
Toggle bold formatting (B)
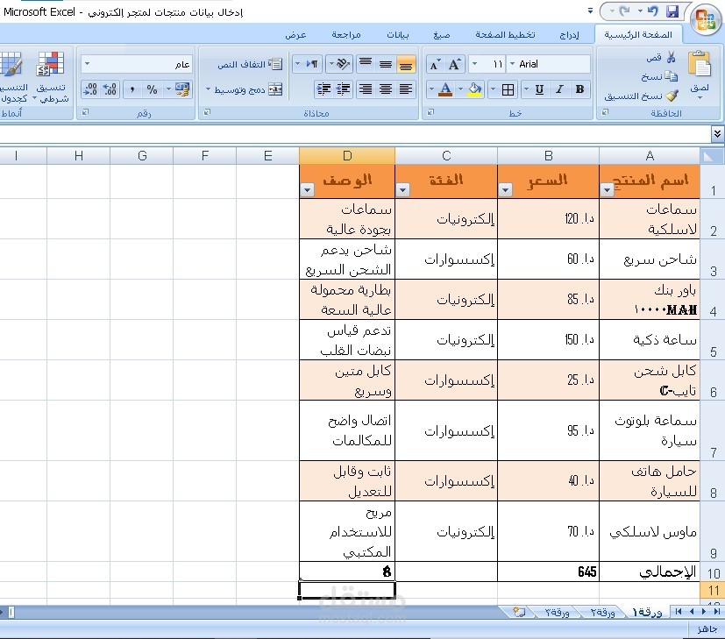pyautogui.click(x=579, y=89)
